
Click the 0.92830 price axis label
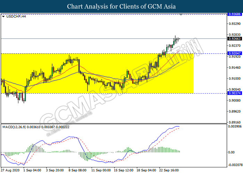[235, 35]
